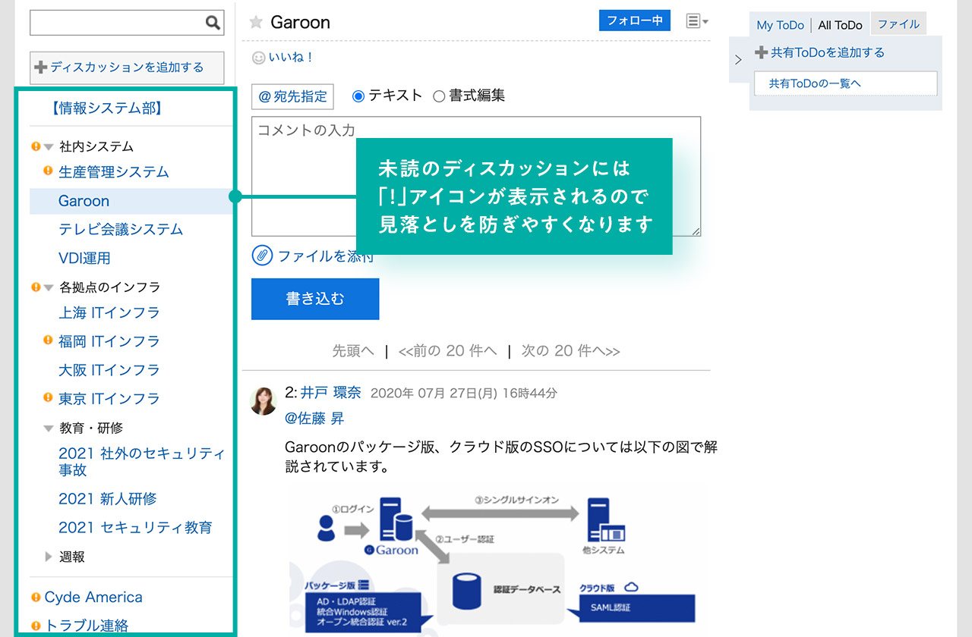Open 【情報システム部】 space link
The height and width of the screenshot is (637, 972).
coord(106,108)
